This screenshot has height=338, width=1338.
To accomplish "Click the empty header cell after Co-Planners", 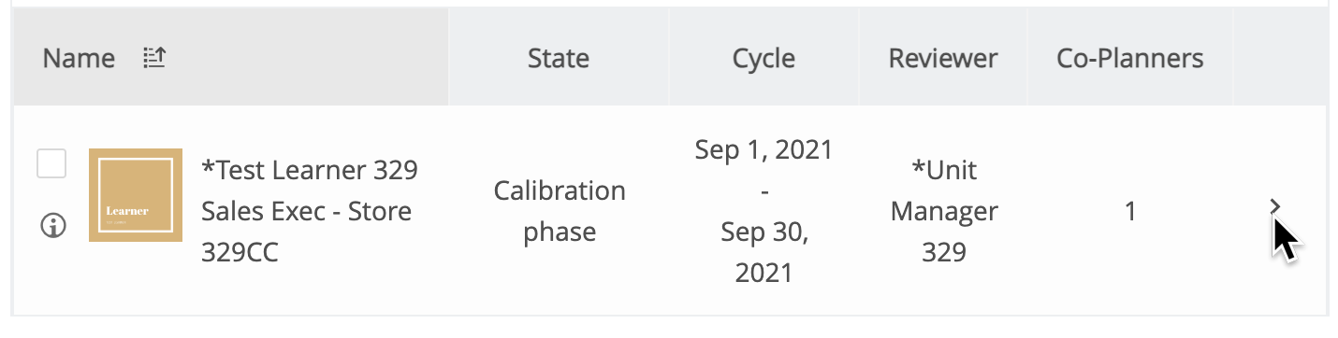I will 1280,58.
